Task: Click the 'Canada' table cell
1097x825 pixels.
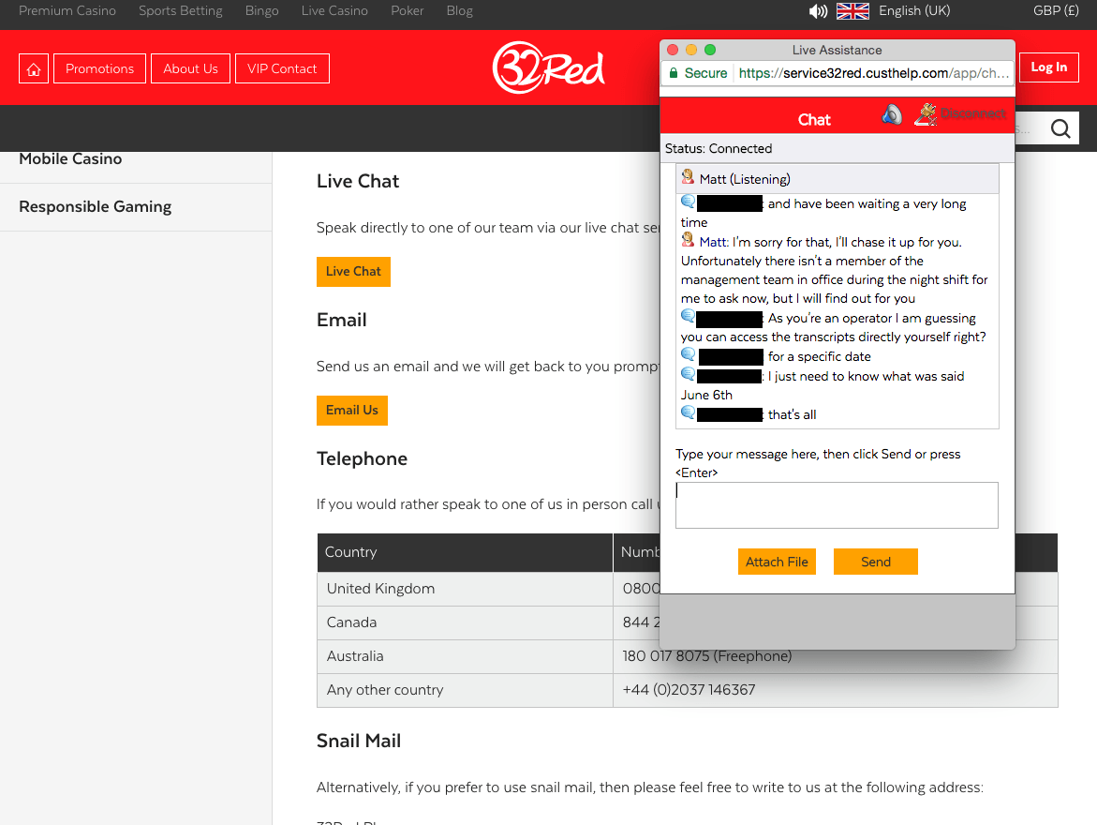Action: click(466, 622)
